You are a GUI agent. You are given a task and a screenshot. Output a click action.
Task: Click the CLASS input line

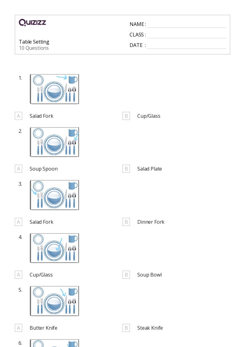pos(187,35)
